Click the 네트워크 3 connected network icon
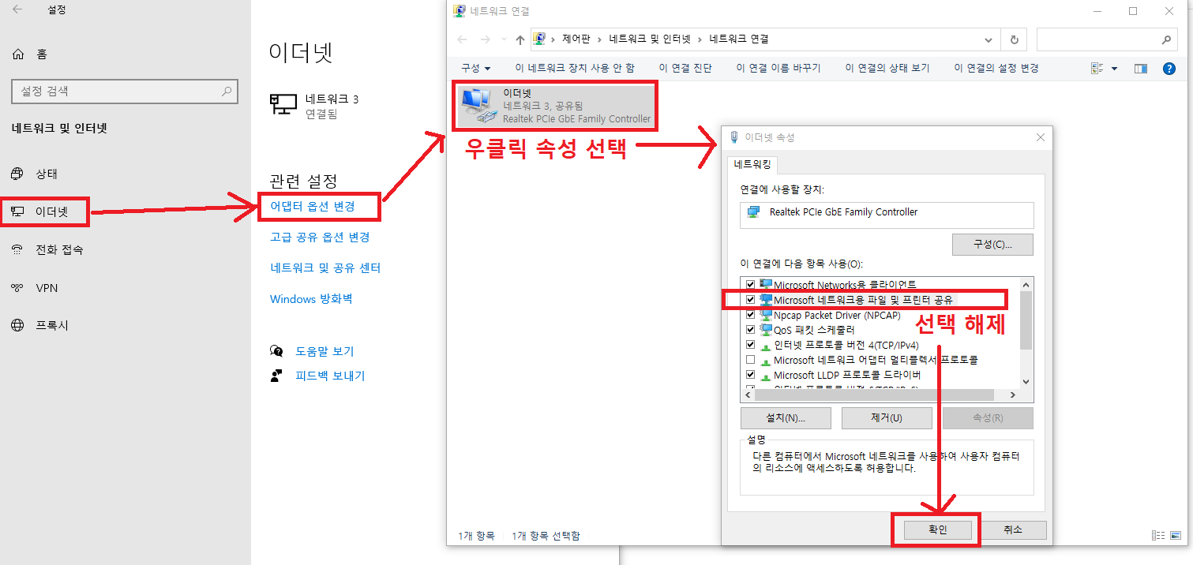This screenshot has height=565, width=1193. click(x=283, y=105)
